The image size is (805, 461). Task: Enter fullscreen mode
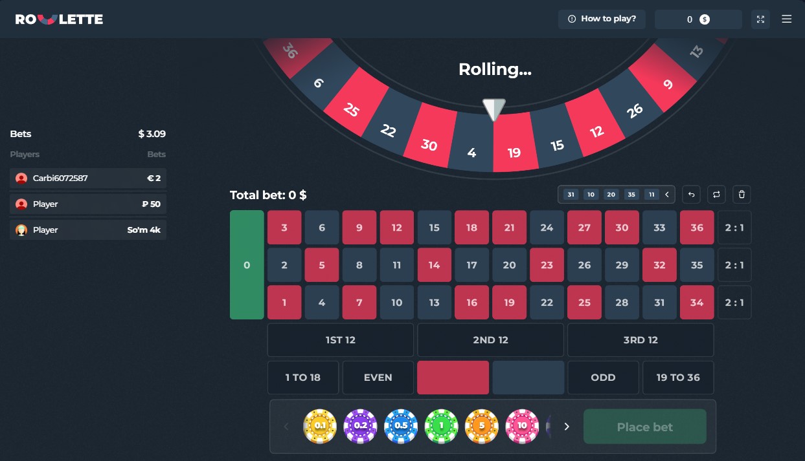(760, 19)
